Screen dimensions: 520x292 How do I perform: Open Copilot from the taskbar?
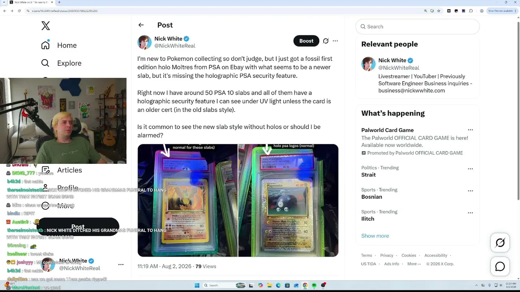(260, 286)
